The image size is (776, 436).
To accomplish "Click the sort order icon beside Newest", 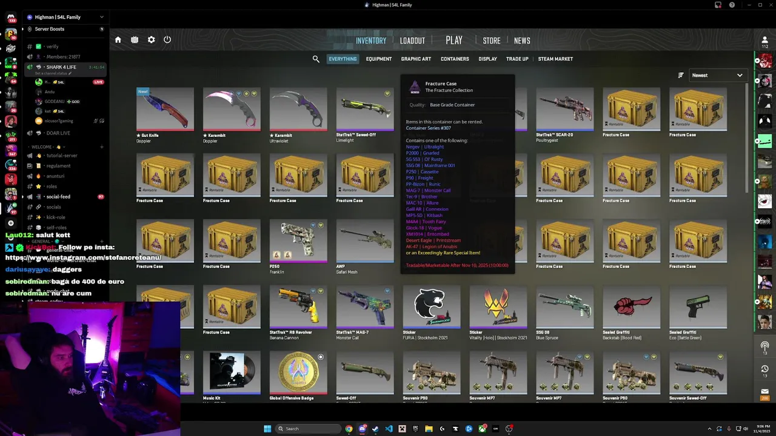I will pyautogui.click(x=681, y=75).
